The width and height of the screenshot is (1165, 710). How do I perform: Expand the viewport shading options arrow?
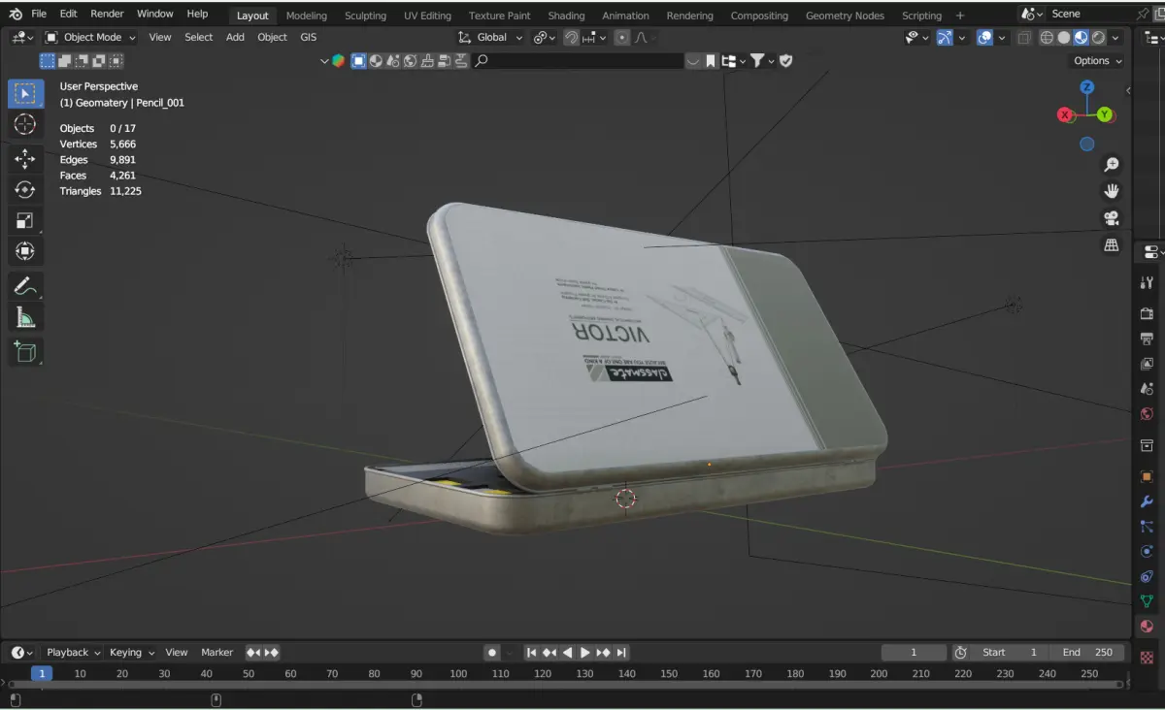tap(1114, 37)
